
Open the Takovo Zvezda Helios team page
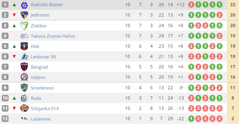(x=53, y=36)
